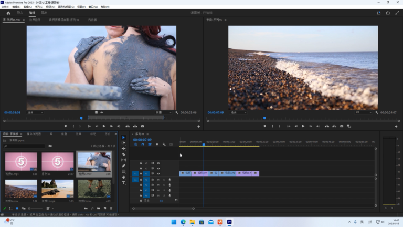Open the Home screen icon
Viewport: 403px width, 227px height.
coord(8,13)
